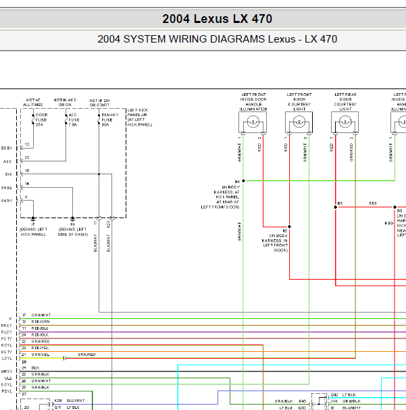Viewport: 406px width, 410px height.
Task: Select the DOOR fuse 25A symbol
Action: (x=33, y=120)
